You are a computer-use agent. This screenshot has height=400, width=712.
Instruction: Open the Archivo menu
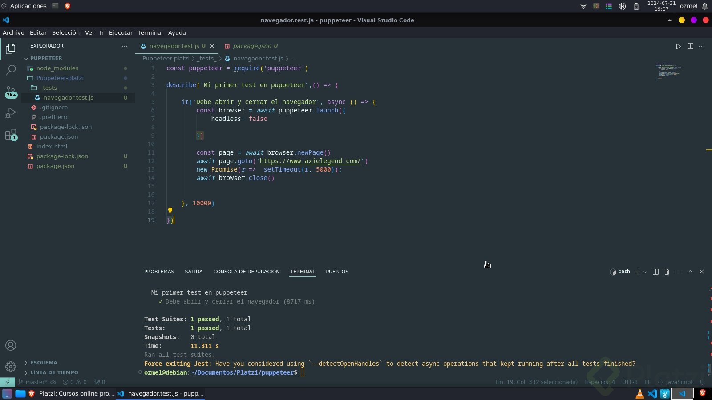(x=13, y=32)
